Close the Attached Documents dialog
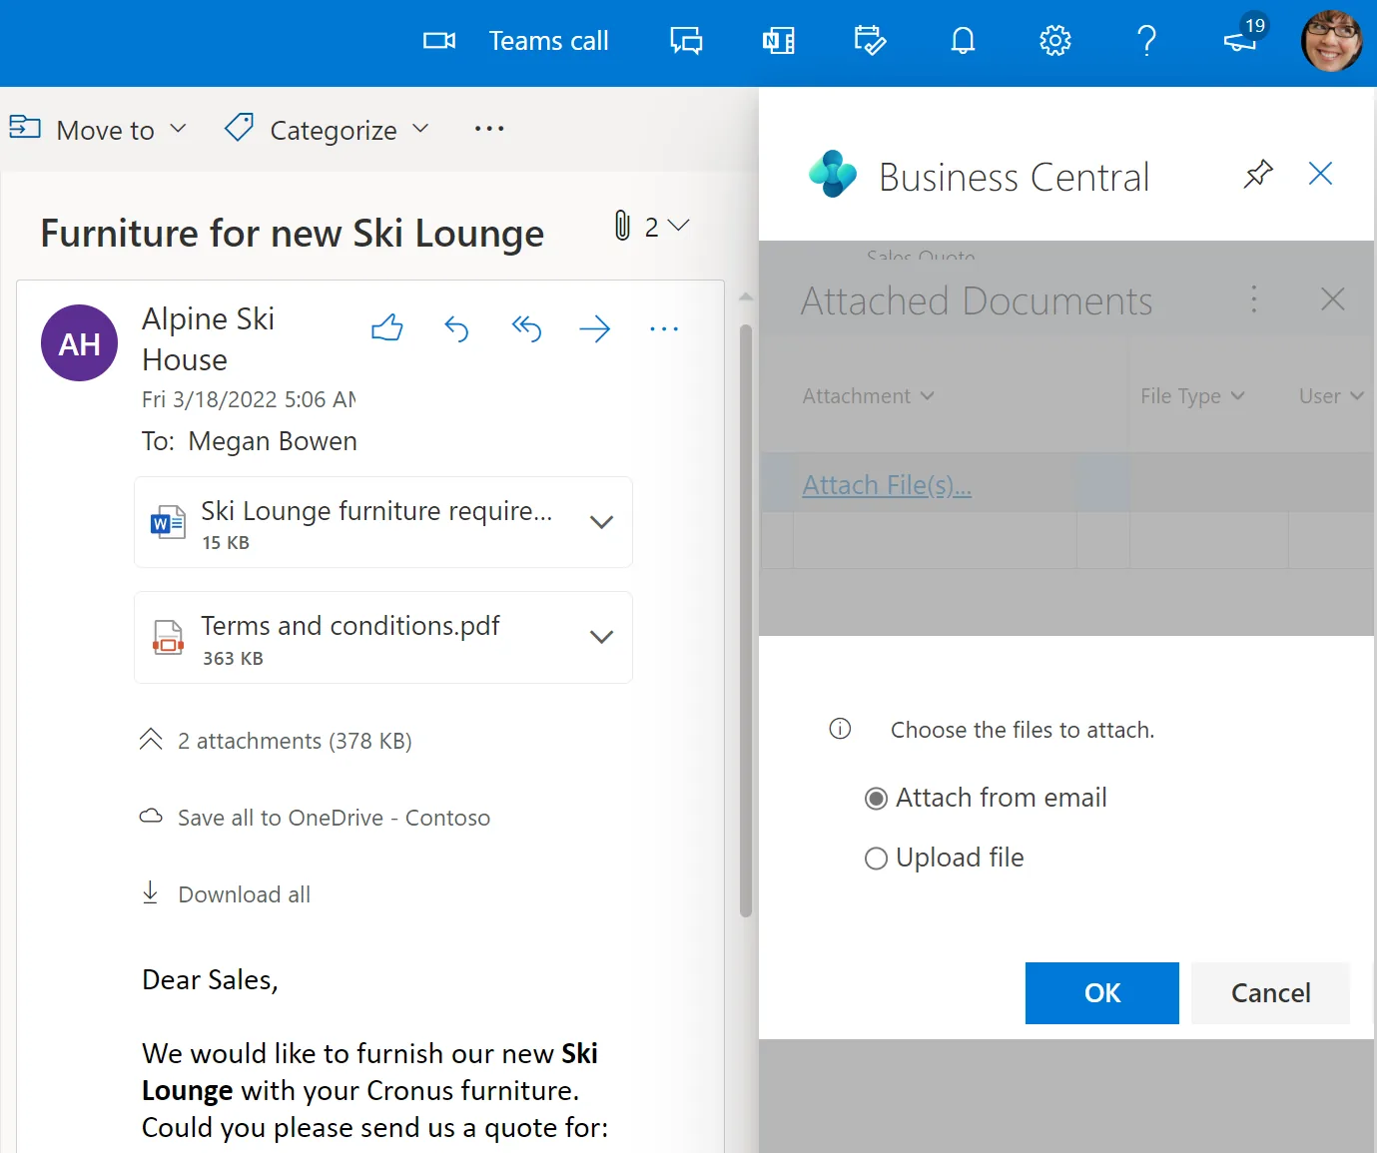1377x1153 pixels. [x=1332, y=299]
